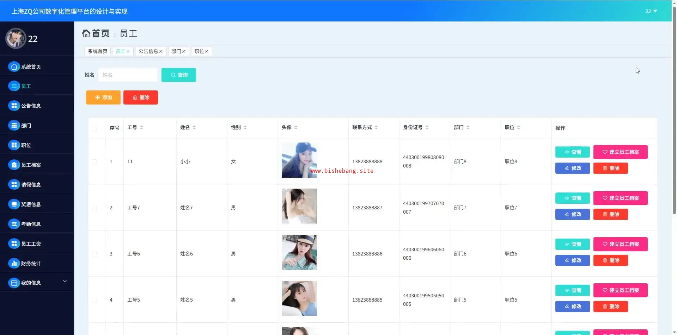Sort by 职位 column arrows
The height and width of the screenshot is (335, 677).
pyautogui.click(x=519, y=127)
